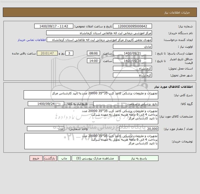Click the announcement date field 1400/09/17 - 11:42

pyautogui.click(x=54, y=26)
